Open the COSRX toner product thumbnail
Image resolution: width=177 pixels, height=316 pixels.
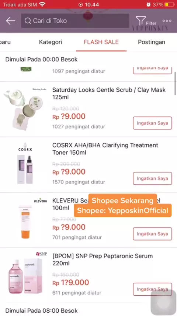tap(25, 164)
